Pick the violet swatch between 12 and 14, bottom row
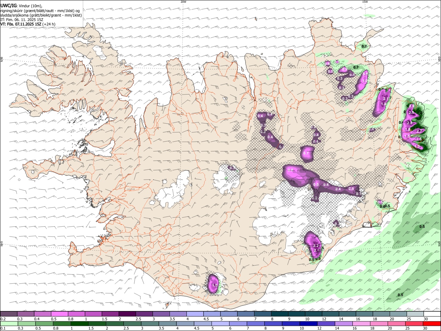This screenshot has height=331, width=441. 326,324
